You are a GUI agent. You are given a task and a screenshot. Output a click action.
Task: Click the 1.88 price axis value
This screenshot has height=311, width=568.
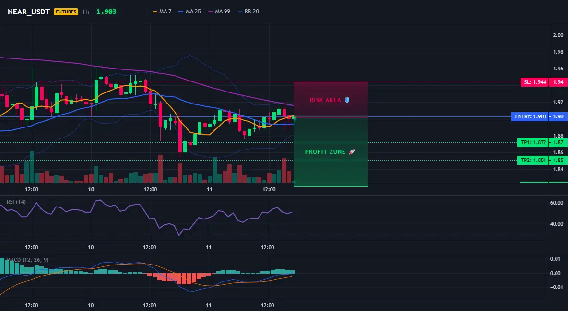(x=558, y=136)
